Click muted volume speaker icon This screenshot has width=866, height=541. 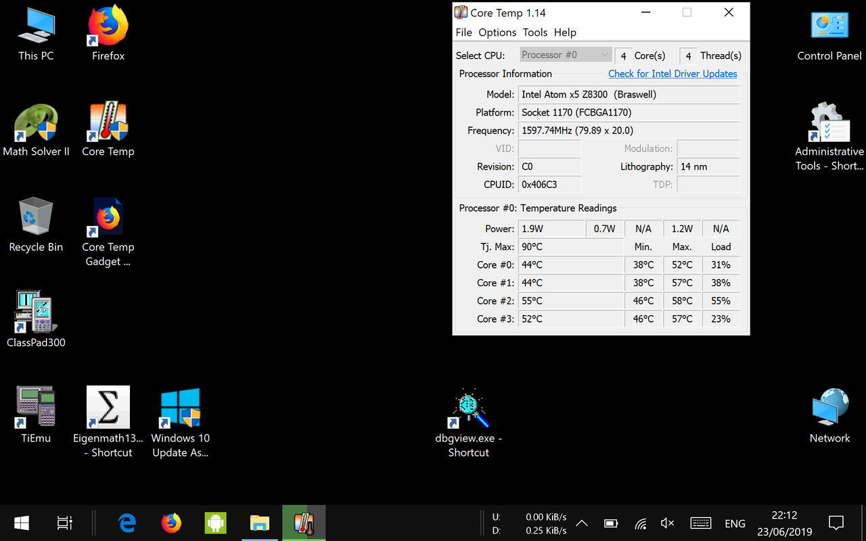667,523
